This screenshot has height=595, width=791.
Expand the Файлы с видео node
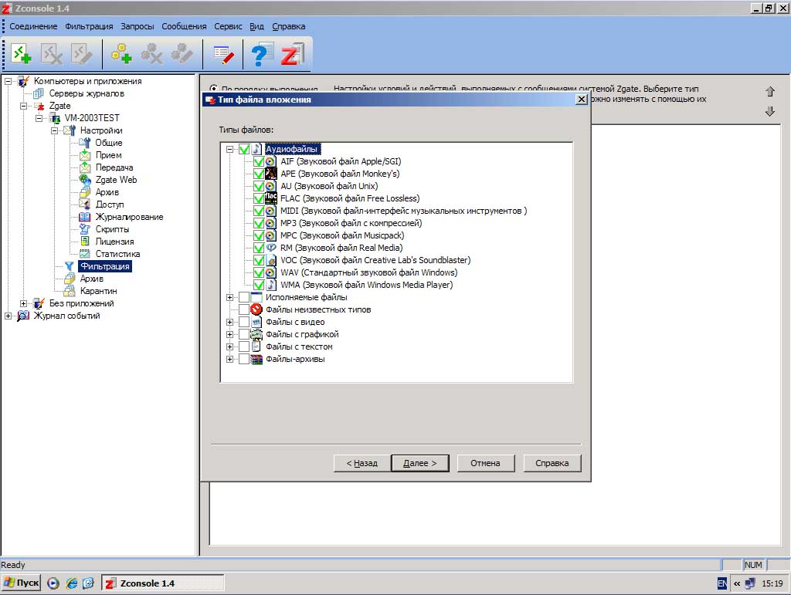(229, 322)
